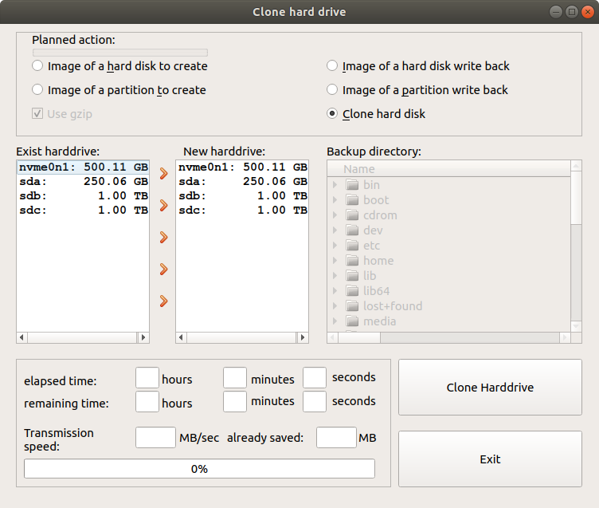Click the Backup directory scroll down arrow

pos(576,326)
